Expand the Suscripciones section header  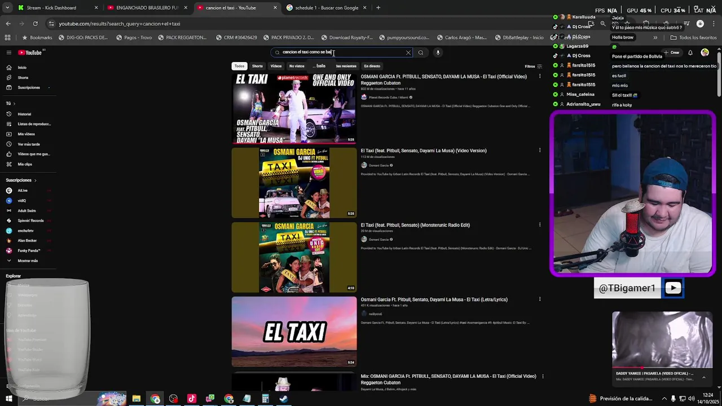[21, 180]
